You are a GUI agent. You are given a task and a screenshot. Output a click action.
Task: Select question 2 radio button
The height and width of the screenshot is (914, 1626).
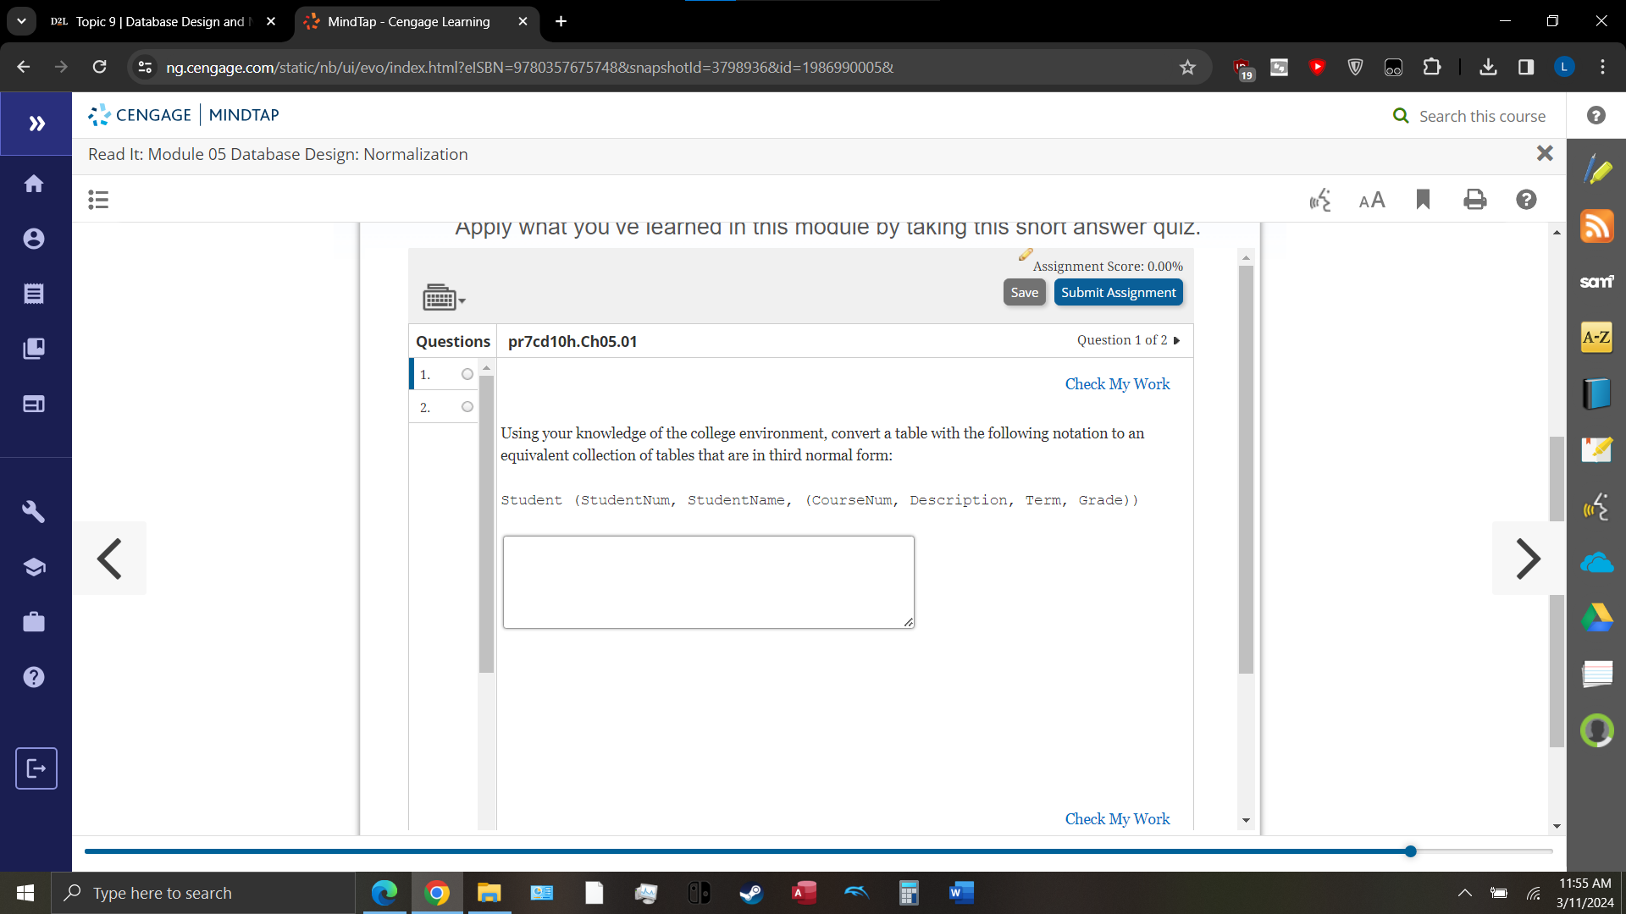tap(467, 406)
